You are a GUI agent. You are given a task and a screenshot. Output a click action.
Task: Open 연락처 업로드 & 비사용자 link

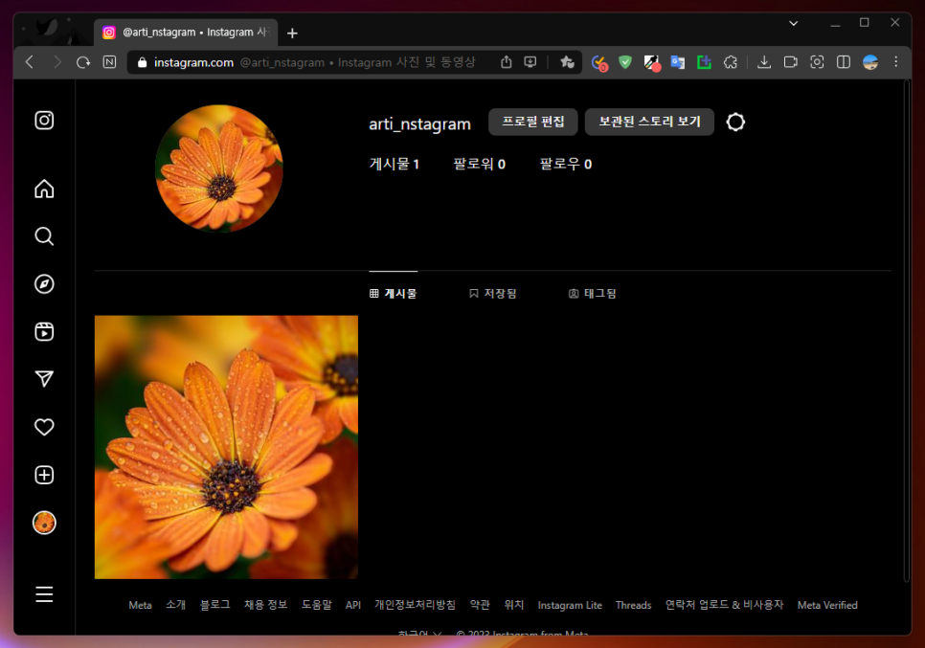tap(725, 605)
